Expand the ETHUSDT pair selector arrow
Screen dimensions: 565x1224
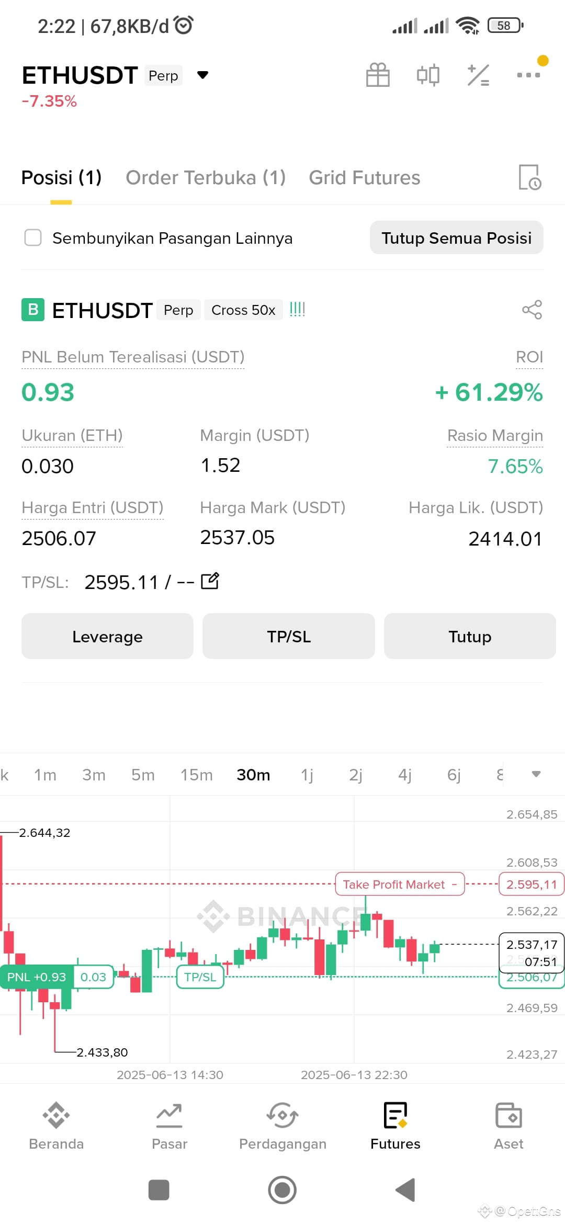tap(203, 75)
